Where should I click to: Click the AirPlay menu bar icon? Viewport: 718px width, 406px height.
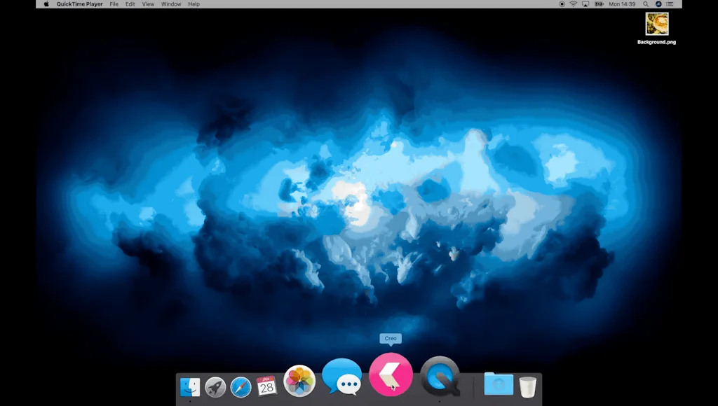(585, 4)
